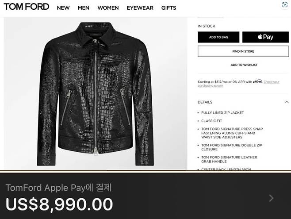Pay with the Apple Pay button
The height and width of the screenshot is (219, 291).
[265, 37]
